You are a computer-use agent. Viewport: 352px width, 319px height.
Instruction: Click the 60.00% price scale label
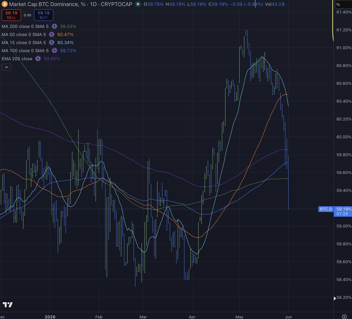tap(344, 137)
